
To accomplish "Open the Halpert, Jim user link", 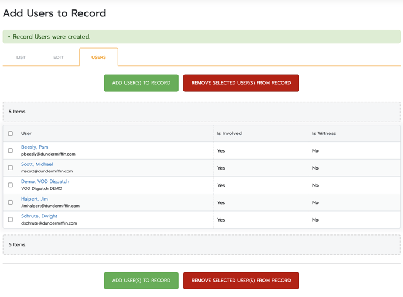I will click(35, 199).
